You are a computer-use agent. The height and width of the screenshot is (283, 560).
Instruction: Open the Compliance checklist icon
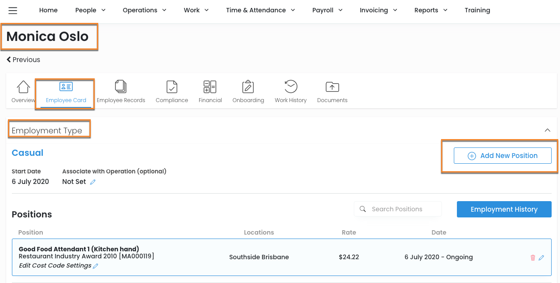172,87
